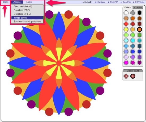Image resolution: width=146 pixels, height=122 pixels.
Task: Pick the black color swatch
Action: click(139, 13)
